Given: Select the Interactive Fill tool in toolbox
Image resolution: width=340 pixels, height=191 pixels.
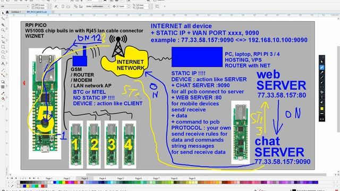Looking at the screenshot, I should 3,99.
